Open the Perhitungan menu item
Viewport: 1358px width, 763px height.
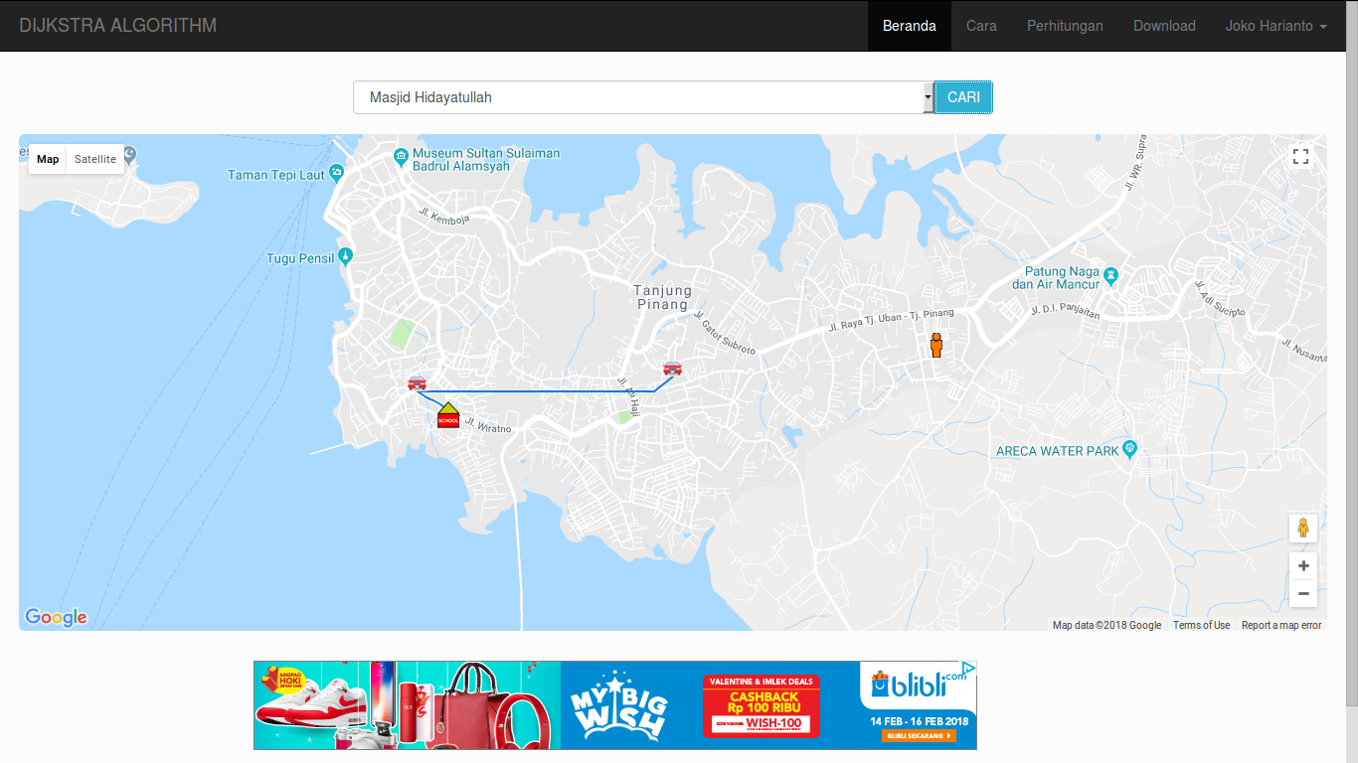(x=1065, y=26)
